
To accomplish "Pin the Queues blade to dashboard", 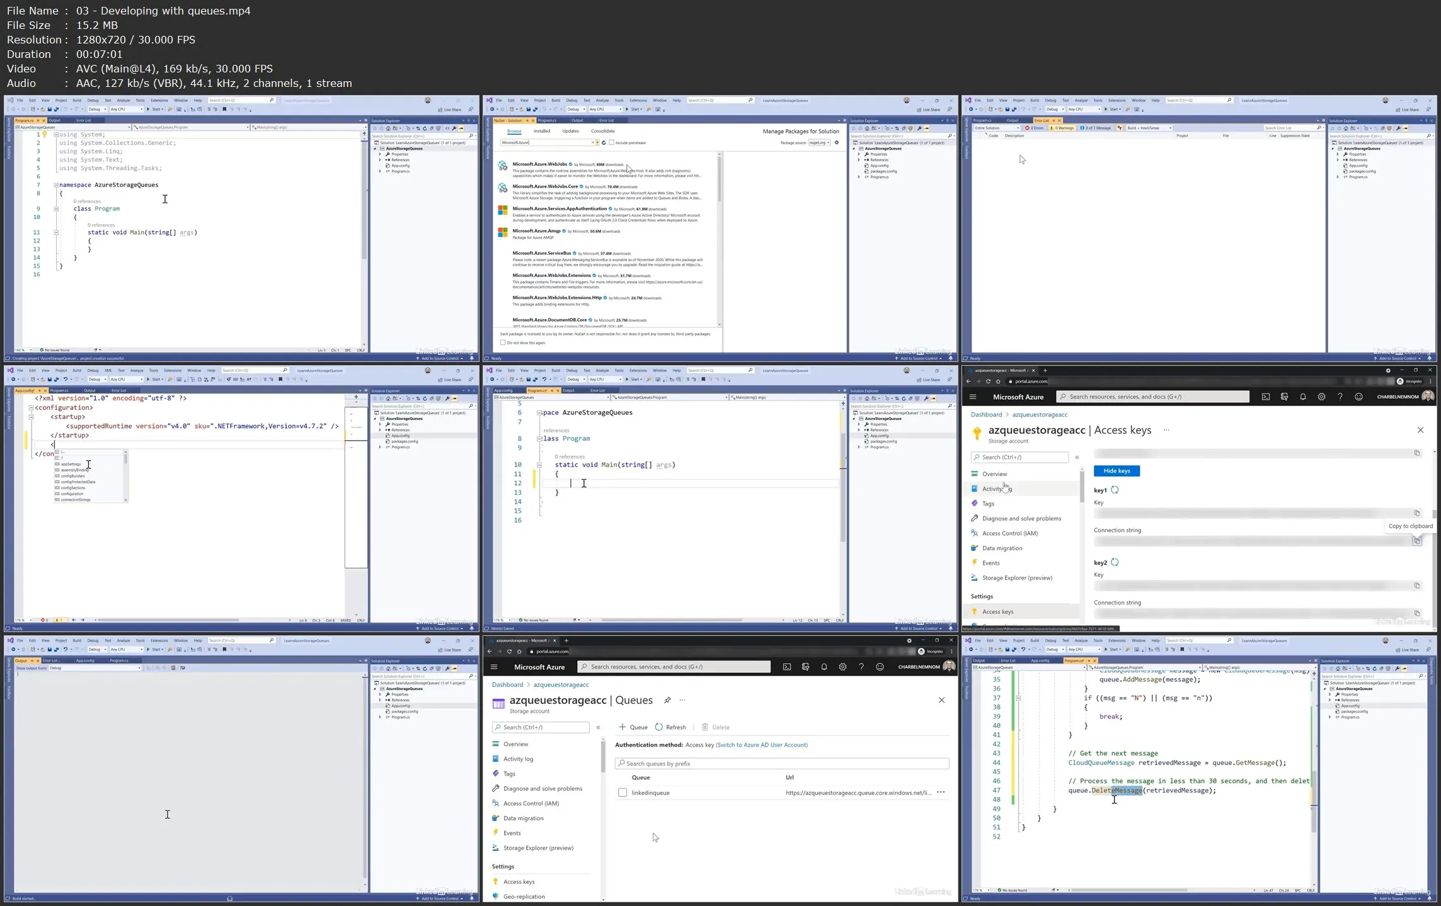I will click(x=667, y=700).
